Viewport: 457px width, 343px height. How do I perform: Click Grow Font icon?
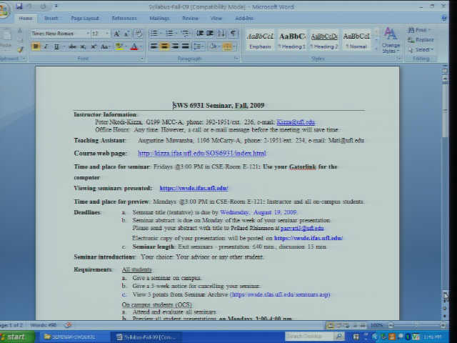click(116, 34)
